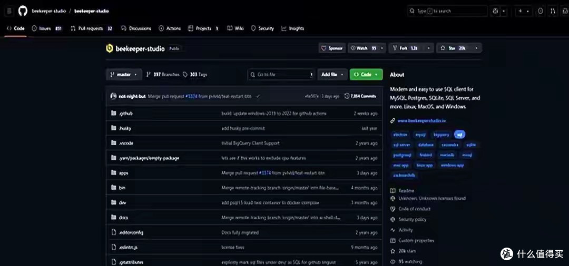Open the Projects tab
This screenshot has height=266, width=569.
[x=203, y=28]
